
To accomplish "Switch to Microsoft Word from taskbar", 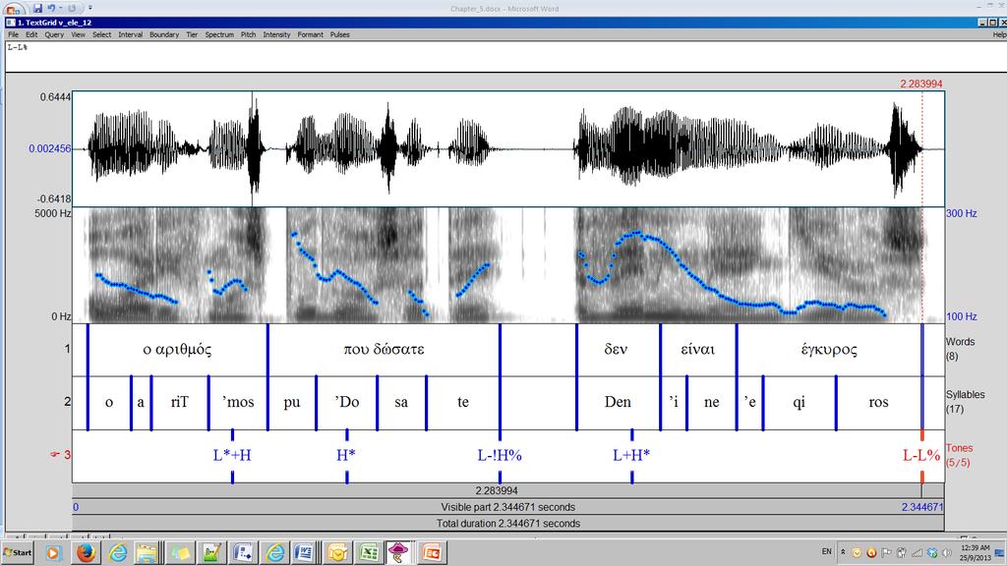I will 304,552.
